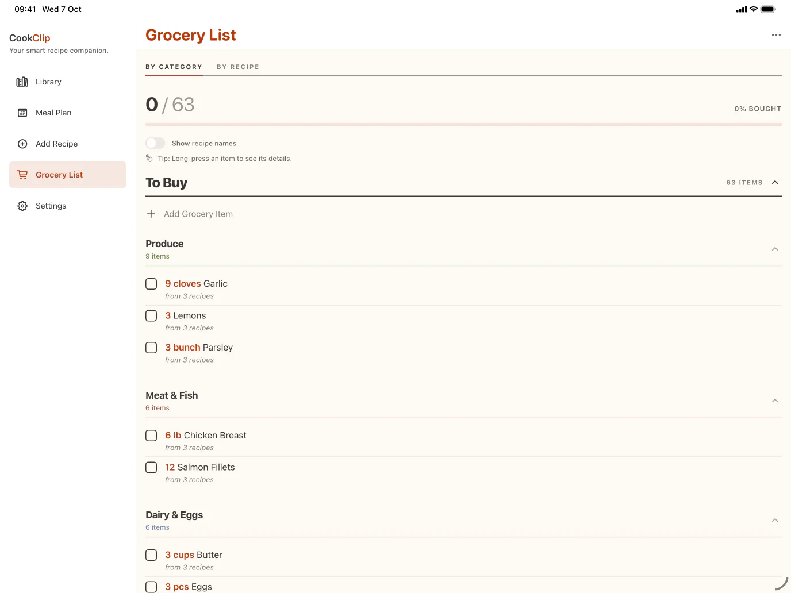791x593 pixels.
Task: Click the Grocery List cart icon
Action: (x=22, y=175)
